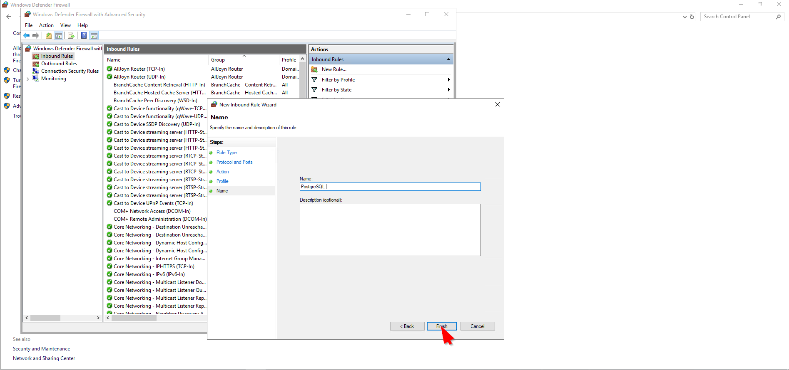The width and height of the screenshot is (789, 370).
Task: Click green check icon of Cast to Device UPnP Events
Action: click(x=110, y=203)
